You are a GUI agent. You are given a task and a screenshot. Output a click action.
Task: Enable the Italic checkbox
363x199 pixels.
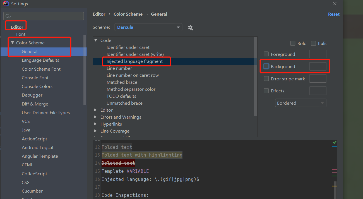click(x=313, y=43)
